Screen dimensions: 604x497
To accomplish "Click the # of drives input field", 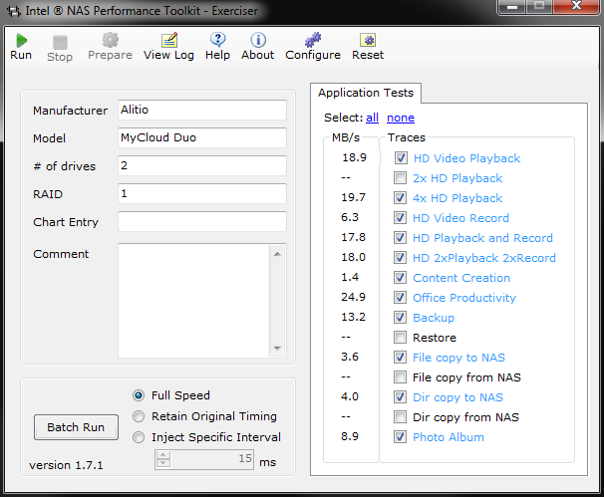I will point(202,165).
